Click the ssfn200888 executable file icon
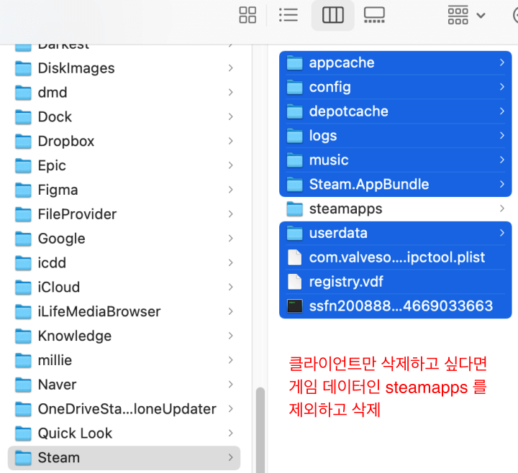 (x=294, y=306)
